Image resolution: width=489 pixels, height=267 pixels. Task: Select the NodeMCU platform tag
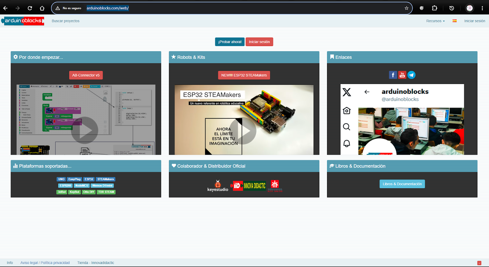coord(82,186)
